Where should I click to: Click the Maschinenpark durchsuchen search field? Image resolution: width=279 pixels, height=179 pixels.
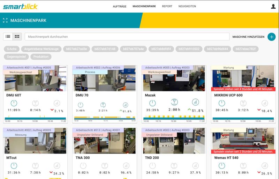pos(127,37)
